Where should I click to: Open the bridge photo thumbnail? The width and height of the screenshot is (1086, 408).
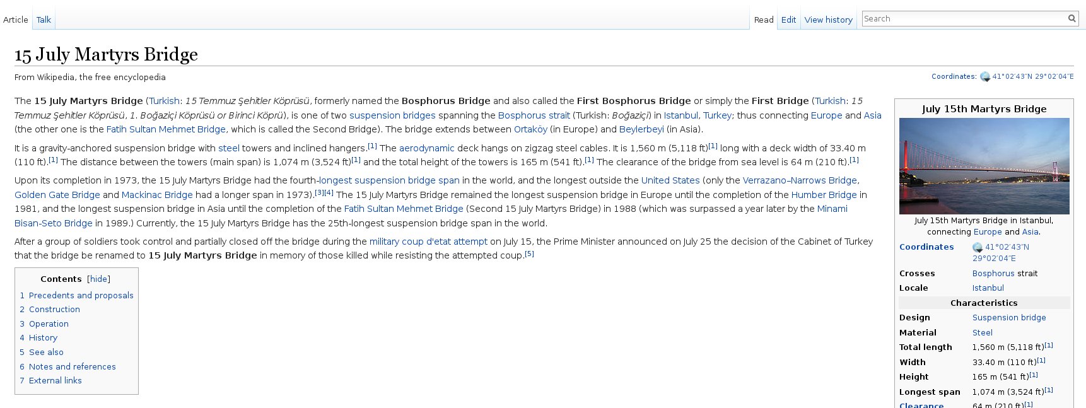[x=984, y=166]
